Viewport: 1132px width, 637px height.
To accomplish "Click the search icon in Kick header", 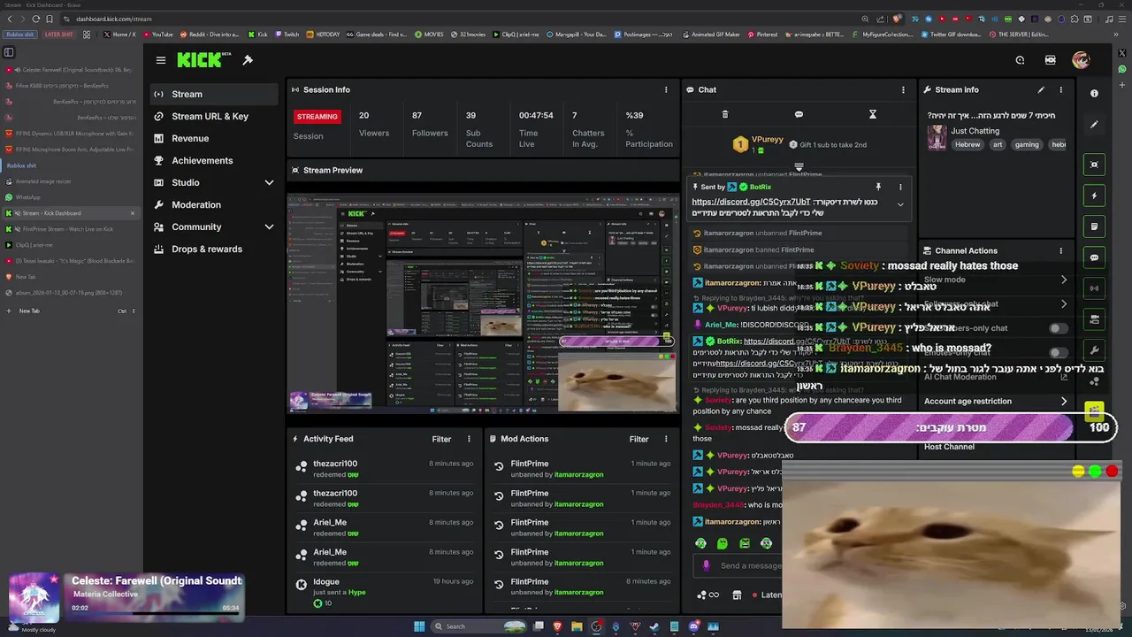I will [x=1020, y=60].
